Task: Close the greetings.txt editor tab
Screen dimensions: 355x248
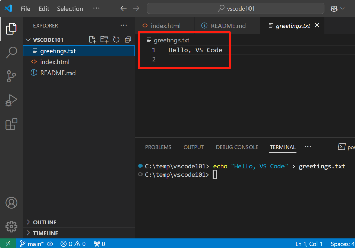Action: point(317,25)
